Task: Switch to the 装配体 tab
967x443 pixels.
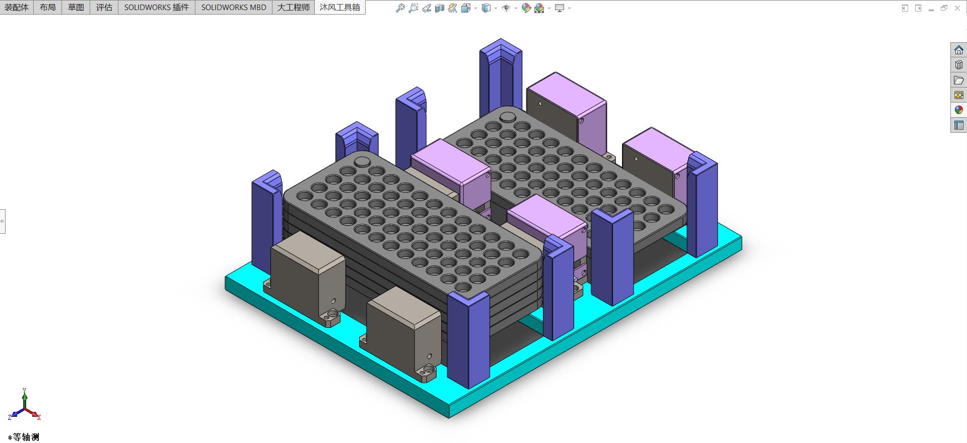Action: [17, 7]
